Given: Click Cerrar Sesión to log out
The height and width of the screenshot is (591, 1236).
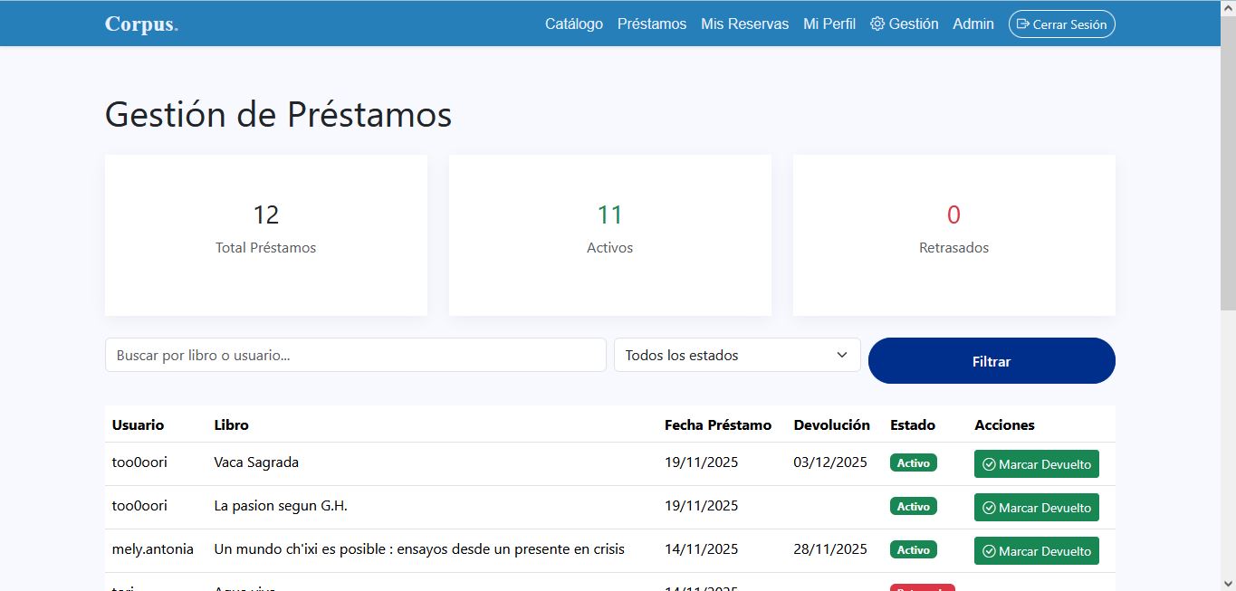Looking at the screenshot, I should pos(1061,24).
